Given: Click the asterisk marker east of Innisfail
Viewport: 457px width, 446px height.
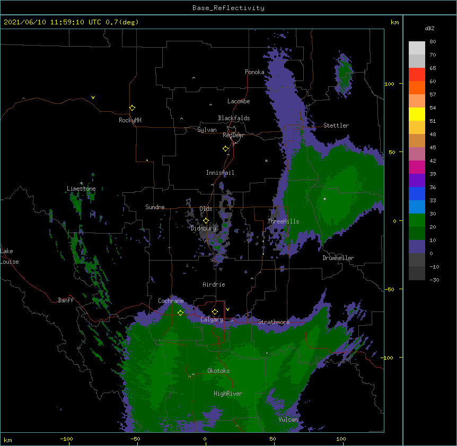Looking at the screenshot, I should (x=266, y=161).
